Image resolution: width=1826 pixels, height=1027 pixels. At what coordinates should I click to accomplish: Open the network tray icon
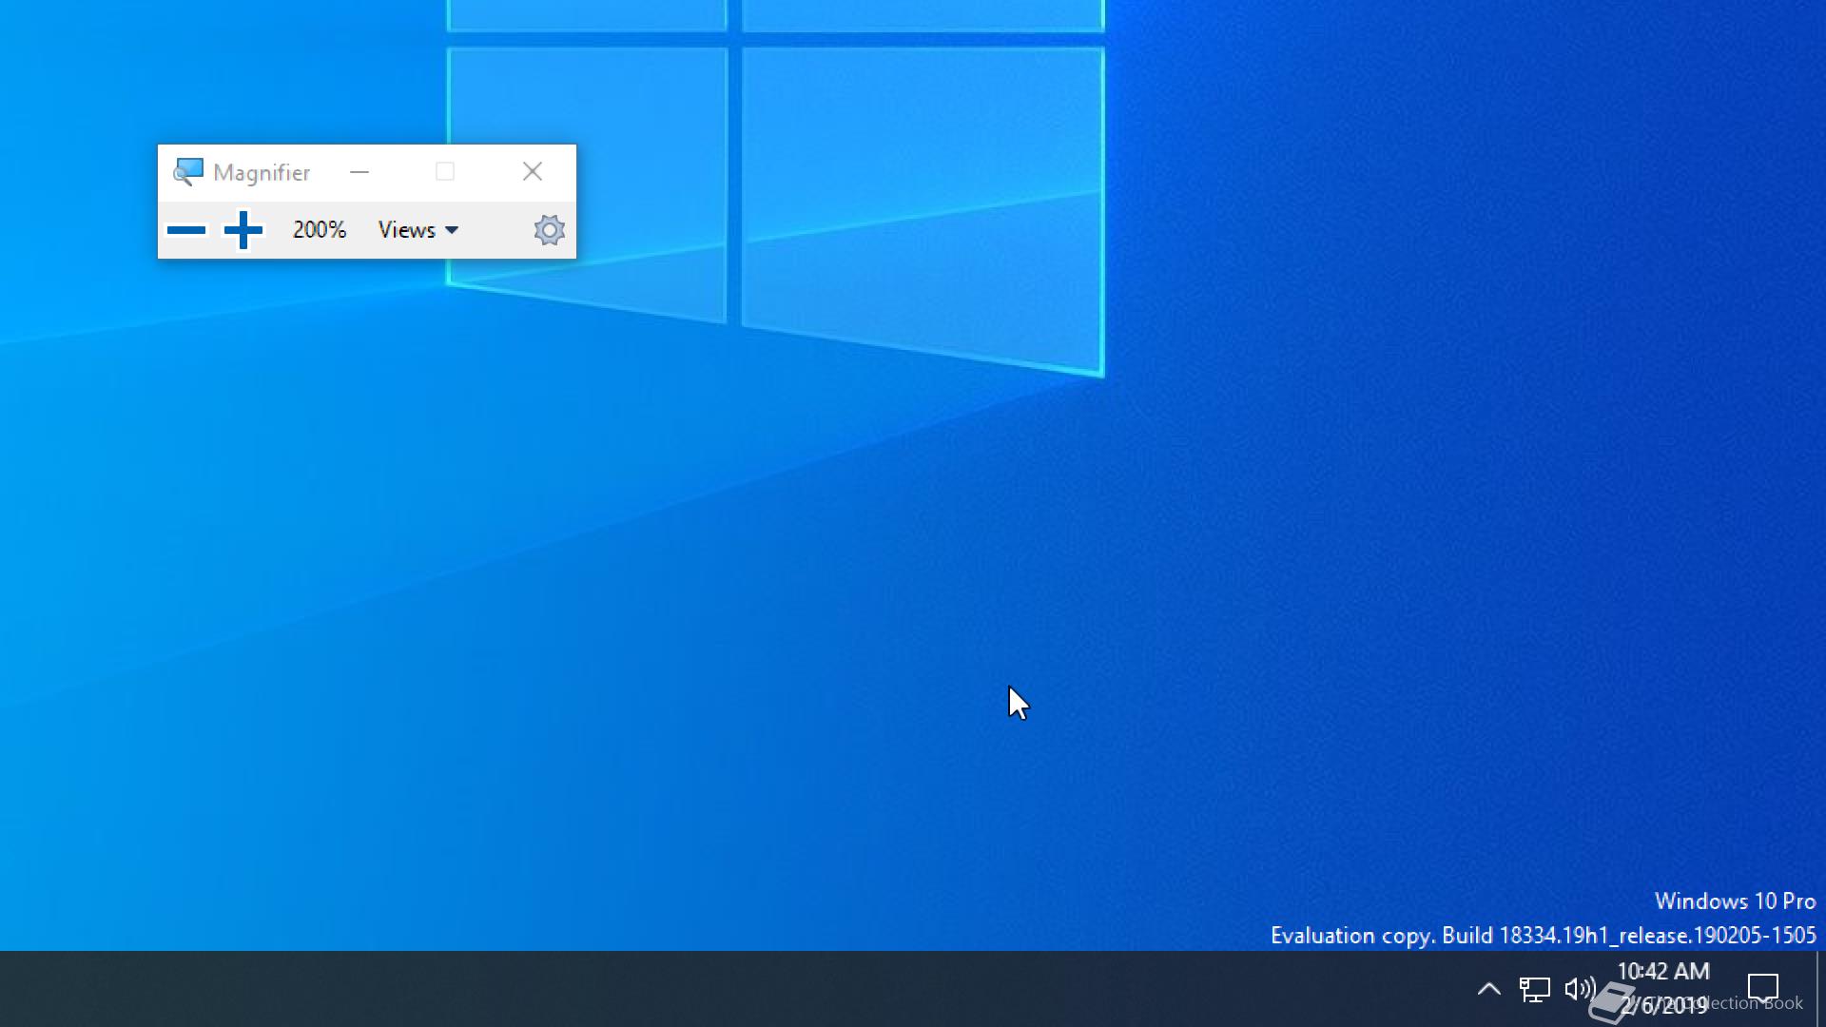tap(1534, 989)
